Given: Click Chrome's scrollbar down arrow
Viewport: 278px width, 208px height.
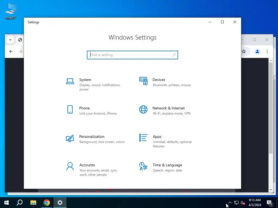Looking at the screenshot, I should pyautogui.click(x=271, y=190).
